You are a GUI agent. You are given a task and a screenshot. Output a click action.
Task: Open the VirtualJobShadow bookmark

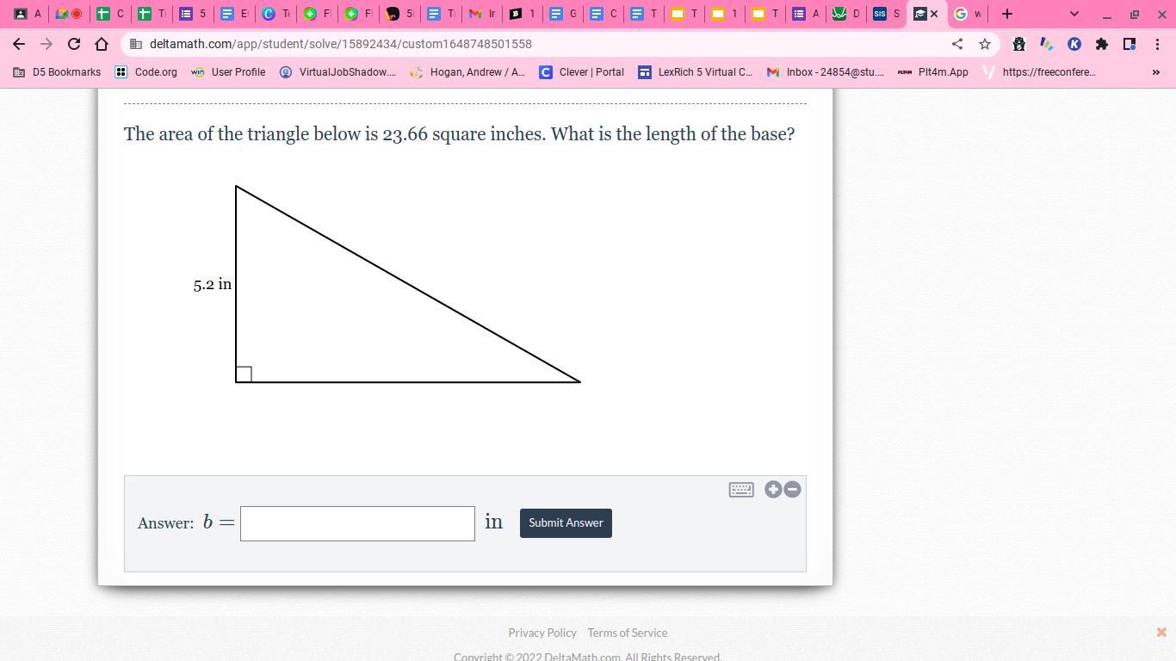tap(337, 72)
